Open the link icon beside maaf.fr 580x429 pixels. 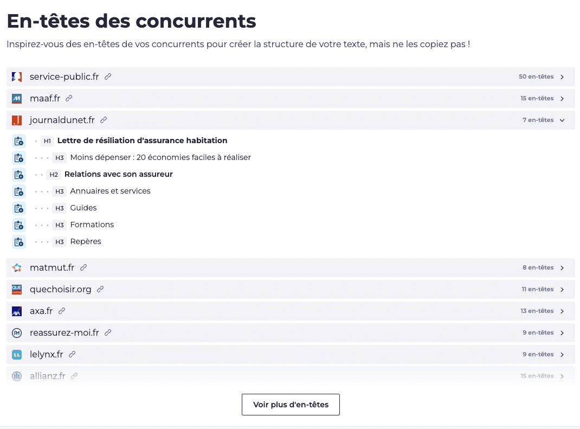tap(69, 99)
